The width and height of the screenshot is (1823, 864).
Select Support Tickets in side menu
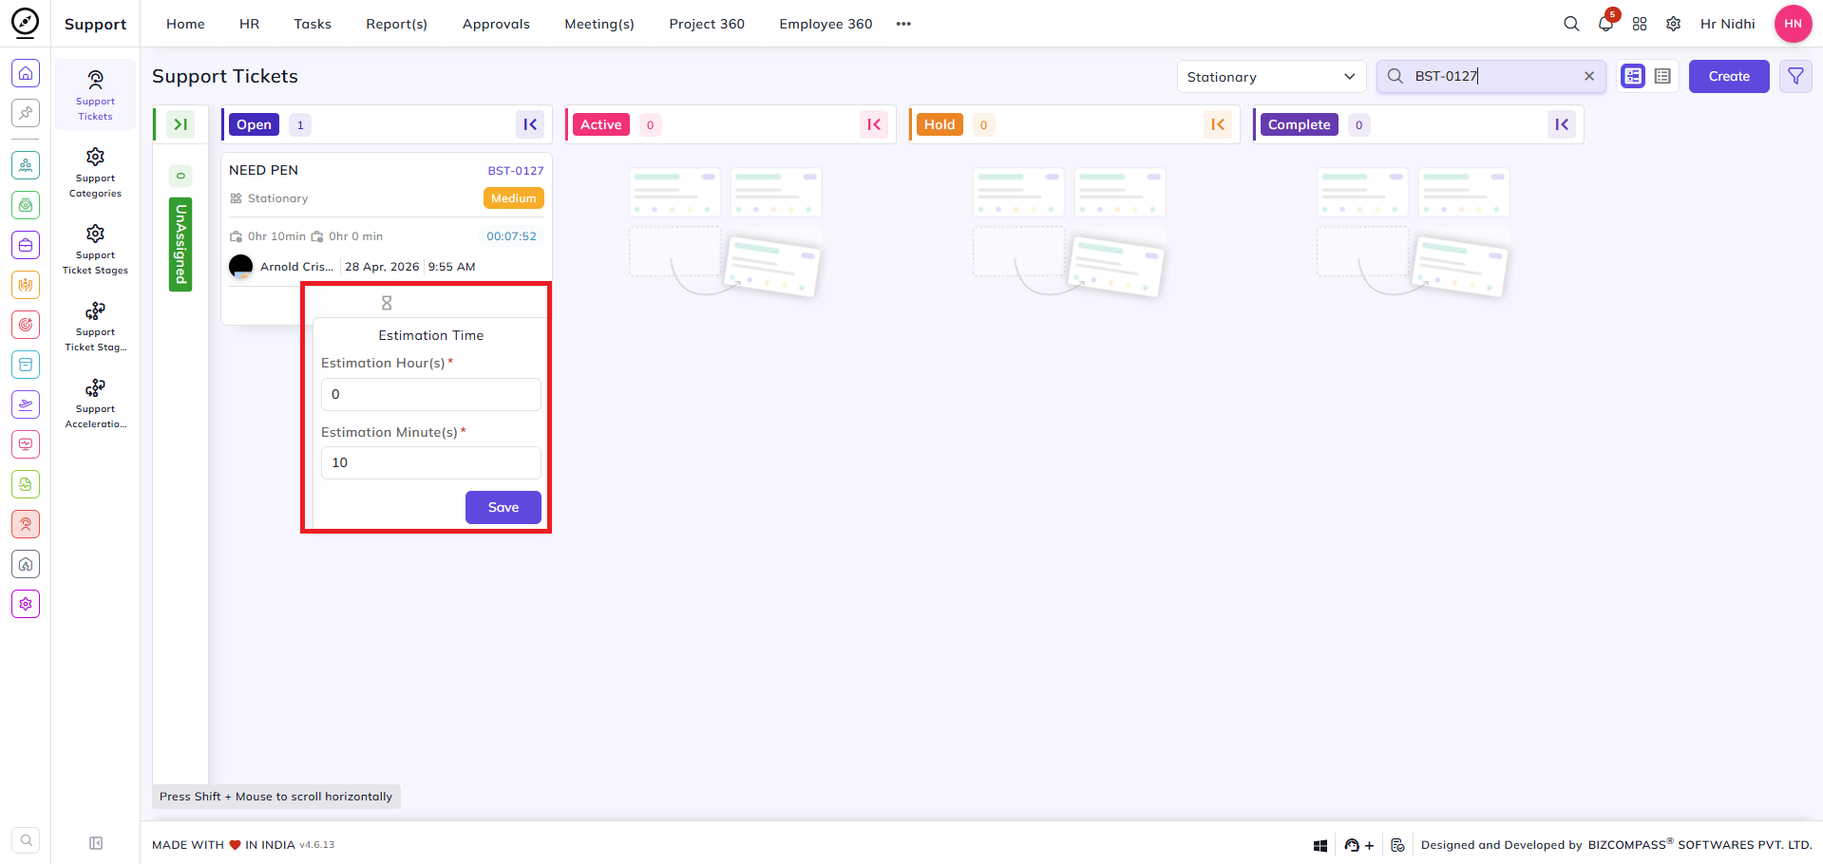point(95,95)
